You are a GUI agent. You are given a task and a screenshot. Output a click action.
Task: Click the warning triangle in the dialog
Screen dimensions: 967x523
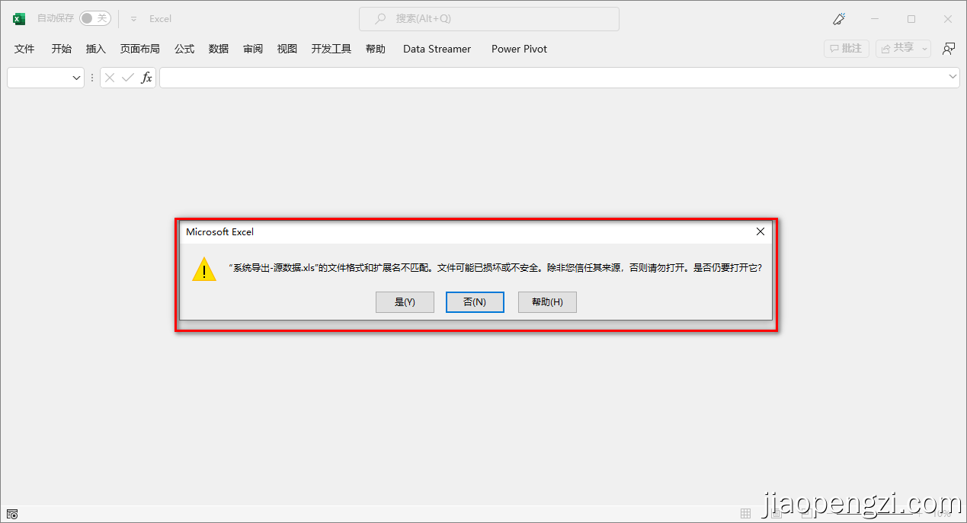click(x=203, y=269)
